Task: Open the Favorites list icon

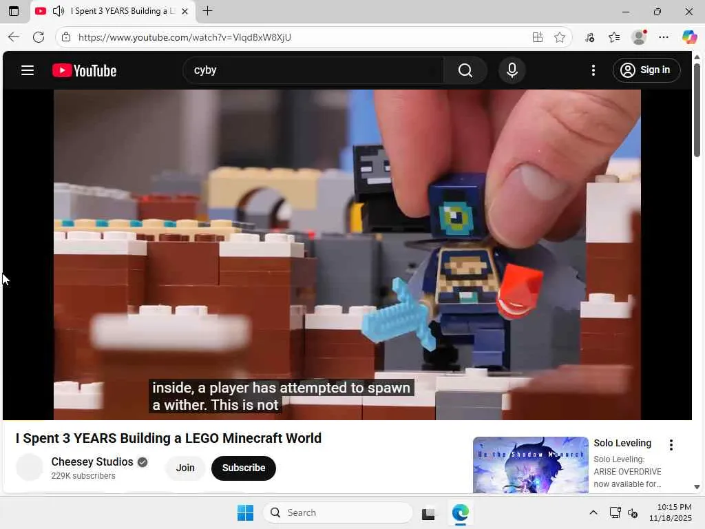Action: [x=614, y=37]
